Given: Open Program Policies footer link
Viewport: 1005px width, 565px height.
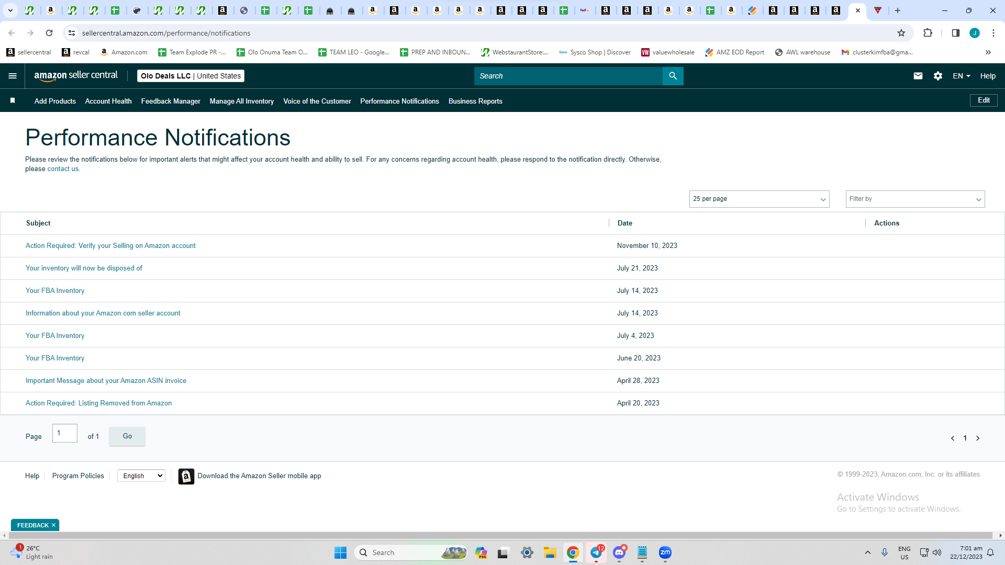Looking at the screenshot, I should coord(78,476).
